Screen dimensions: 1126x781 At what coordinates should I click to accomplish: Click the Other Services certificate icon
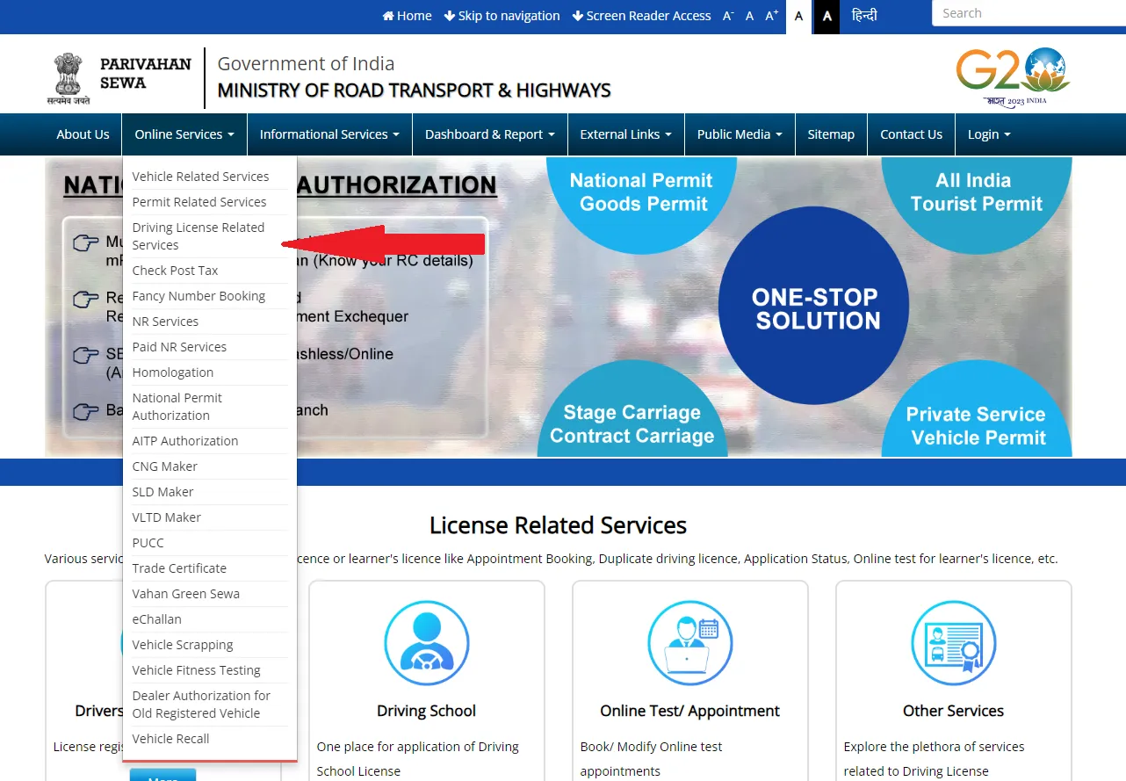click(x=954, y=644)
